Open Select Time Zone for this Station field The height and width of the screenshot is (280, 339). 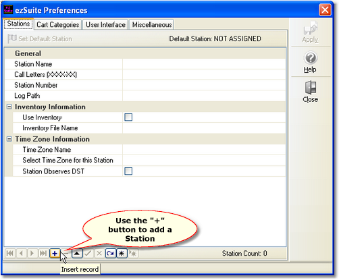[x=204, y=161]
